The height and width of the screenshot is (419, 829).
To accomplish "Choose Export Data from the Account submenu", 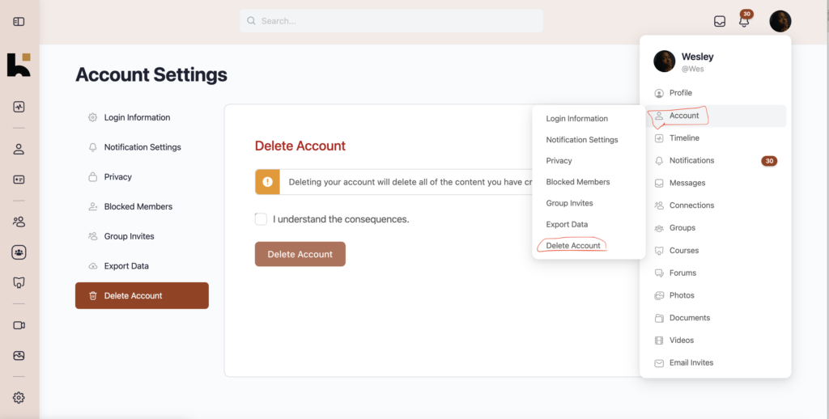I will click(567, 225).
